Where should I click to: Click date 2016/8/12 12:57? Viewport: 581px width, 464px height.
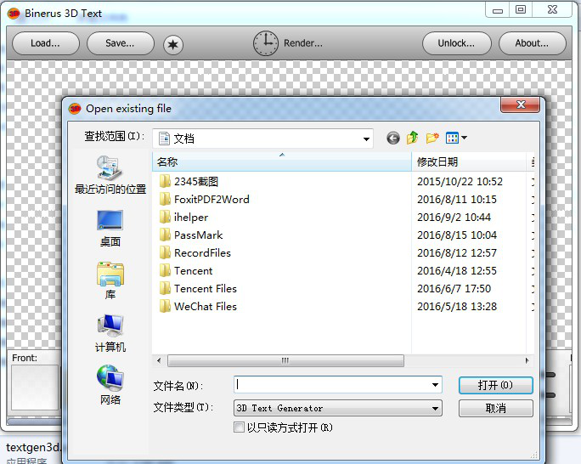(457, 252)
